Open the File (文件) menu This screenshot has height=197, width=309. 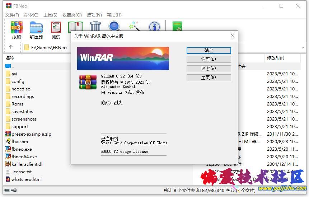point(12,15)
